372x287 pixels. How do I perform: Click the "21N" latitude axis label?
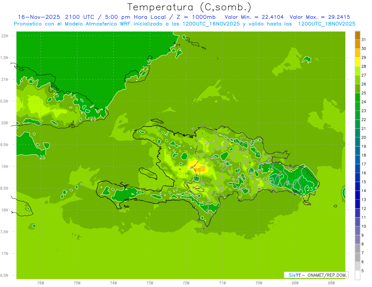coord(5,80)
